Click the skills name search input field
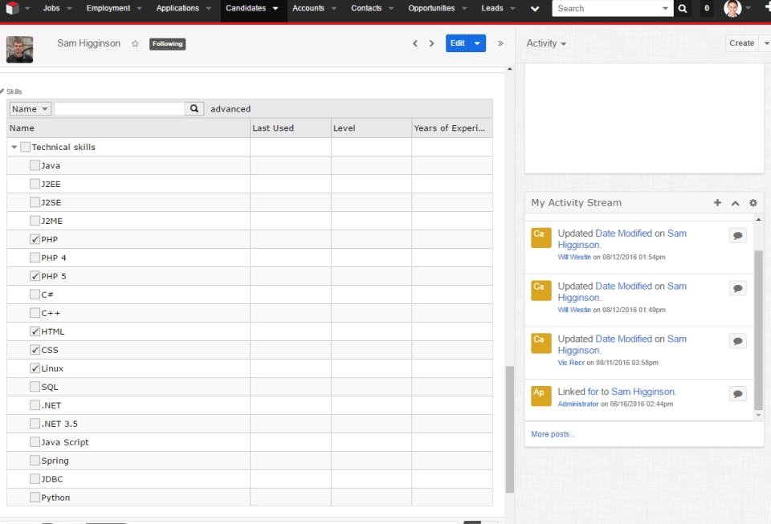 120,108
